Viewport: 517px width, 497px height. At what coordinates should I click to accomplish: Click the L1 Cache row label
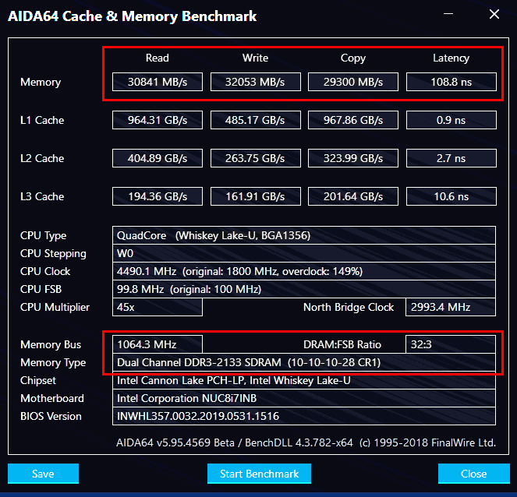pyautogui.click(x=42, y=120)
